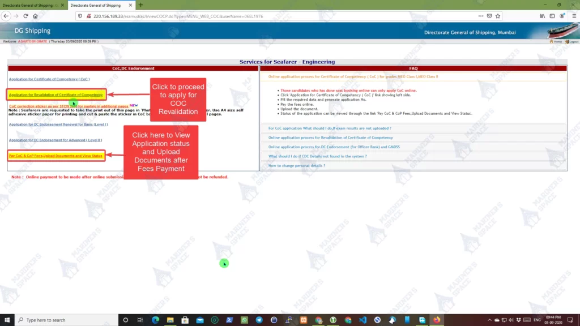Open the page actions three-dot menu
This screenshot has height=326, width=580.
click(480, 16)
